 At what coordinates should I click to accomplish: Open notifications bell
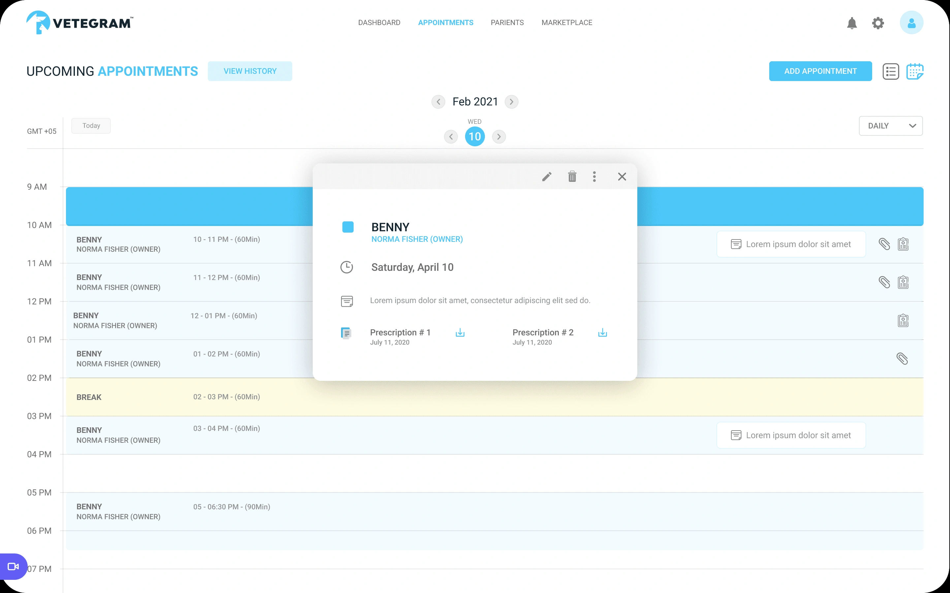[x=851, y=23]
